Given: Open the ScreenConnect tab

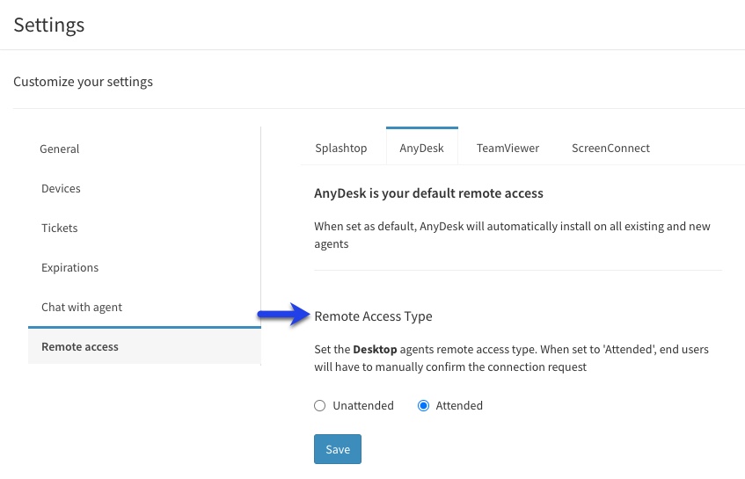Looking at the screenshot, I should pyautogui.click(x=610, y=149).
